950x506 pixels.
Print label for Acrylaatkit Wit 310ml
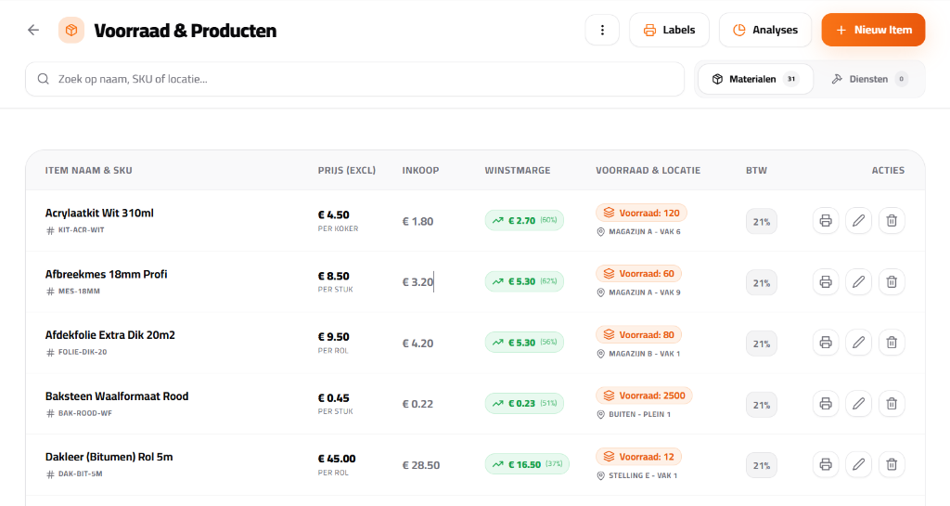tap(825, 221)
